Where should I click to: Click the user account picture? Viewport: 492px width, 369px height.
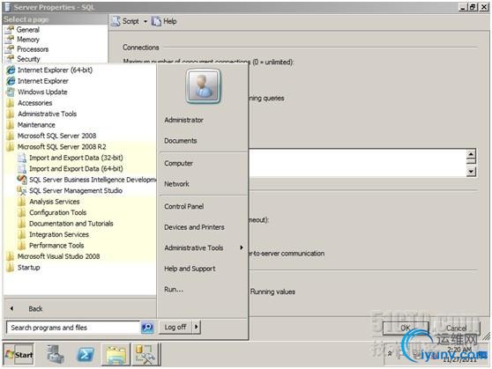204,86
